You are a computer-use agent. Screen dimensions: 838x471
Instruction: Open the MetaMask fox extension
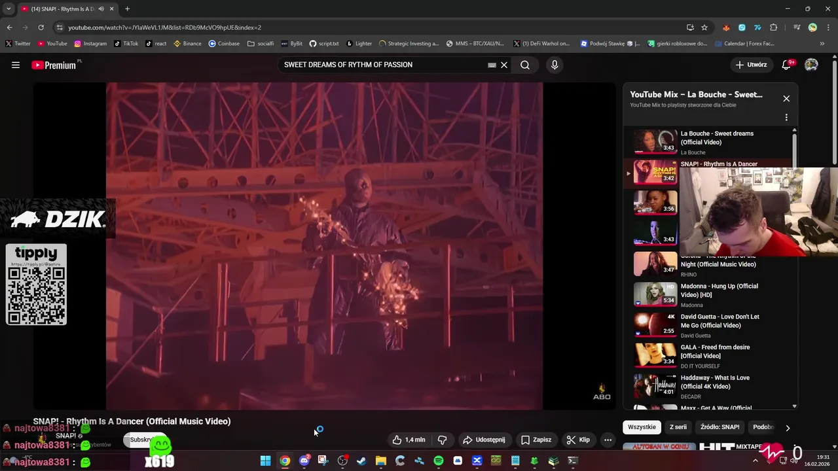pos(726,27)
